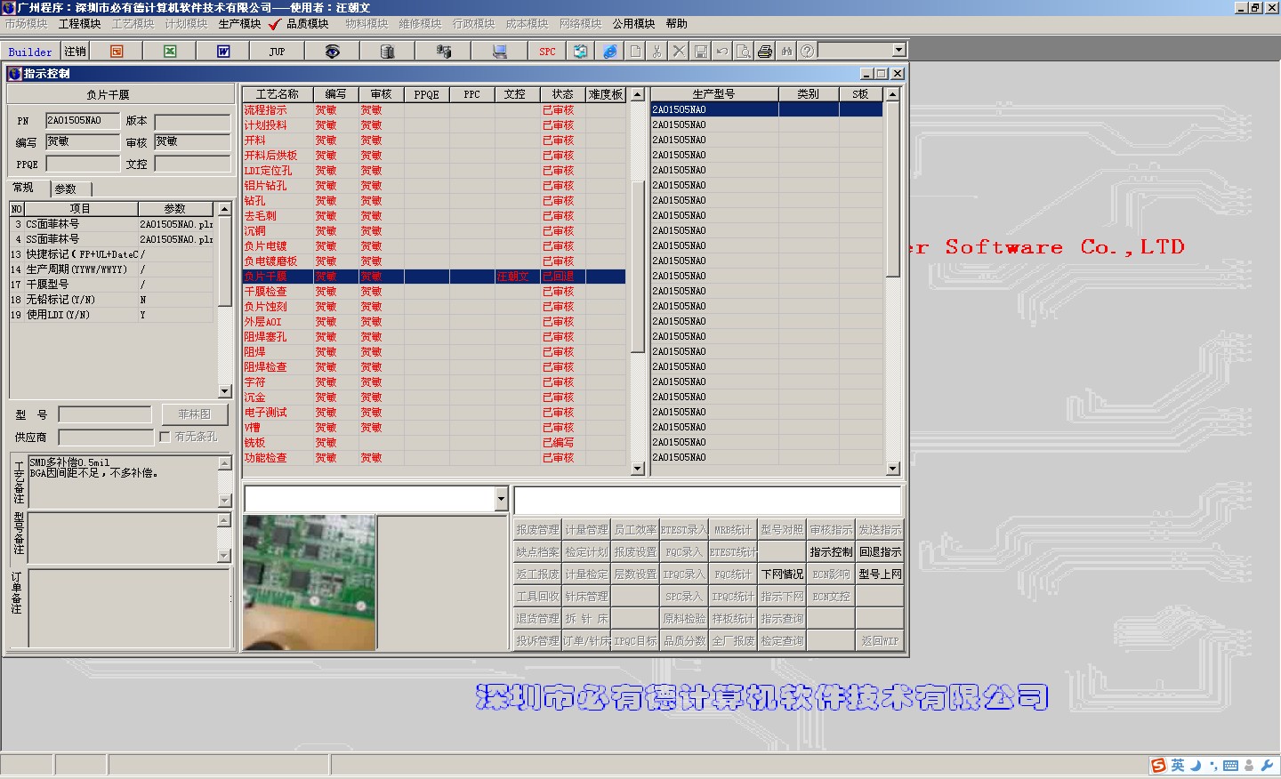This screenshot has width=1281, height=779.
Task: Click the on-screen keyboard icon in the tray
Action: (x=1230, y=765)
